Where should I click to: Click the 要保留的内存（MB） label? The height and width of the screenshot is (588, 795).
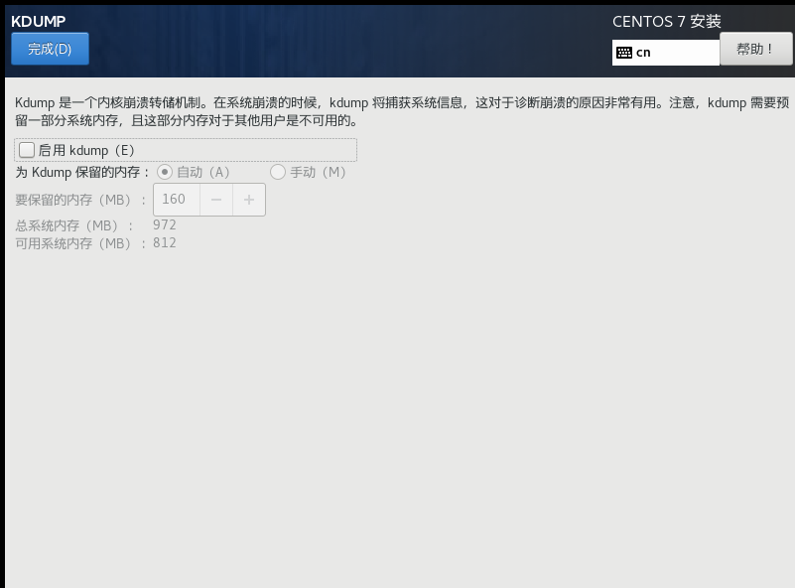pos(80,200)
